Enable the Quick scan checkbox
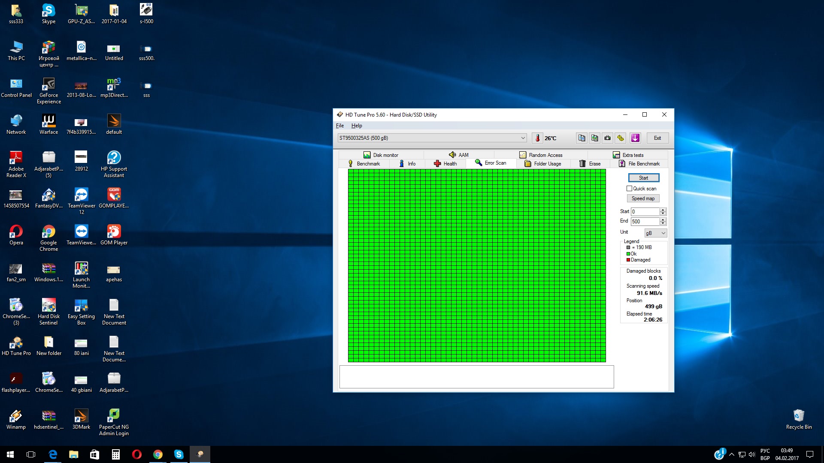 (629, 189)
